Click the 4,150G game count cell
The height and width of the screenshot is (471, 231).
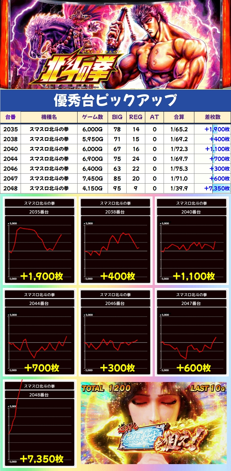tap(93, 189)
